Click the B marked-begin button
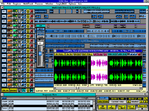The width and height of the screenshot is (149, 111). coord(129,102)
